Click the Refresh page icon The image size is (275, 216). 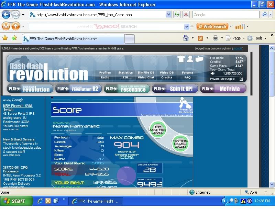point(177,15)
